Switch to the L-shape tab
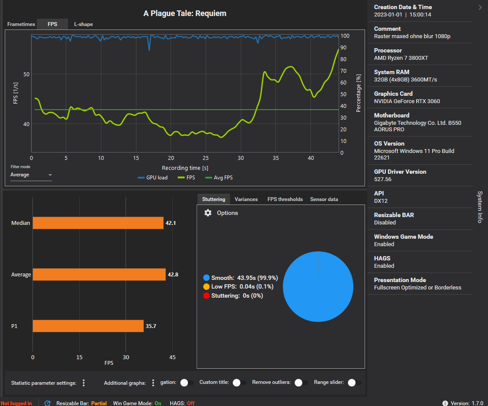 [84, 24]
